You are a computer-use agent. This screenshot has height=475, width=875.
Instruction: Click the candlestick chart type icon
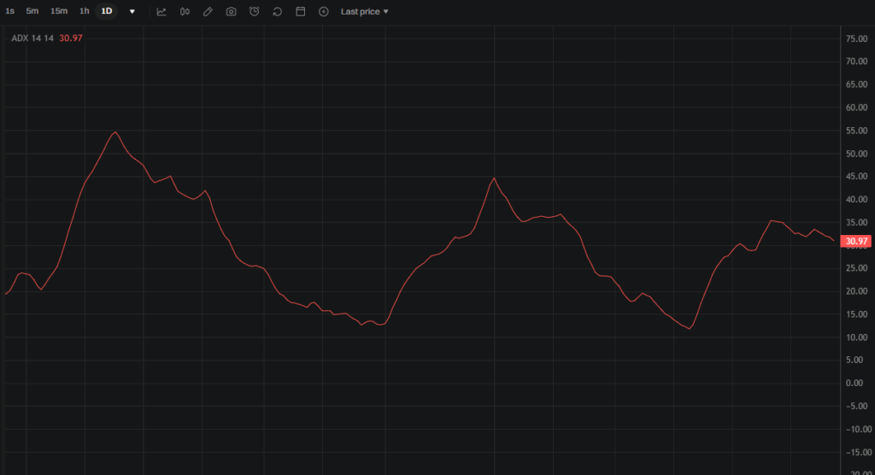(184, 12)
